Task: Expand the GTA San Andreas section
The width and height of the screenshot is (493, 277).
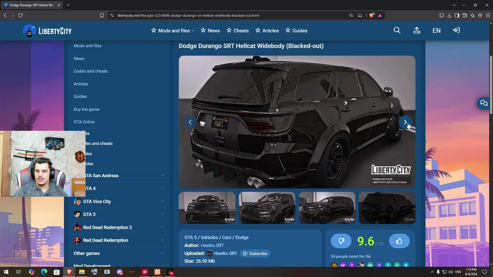Action: (119, 175)
